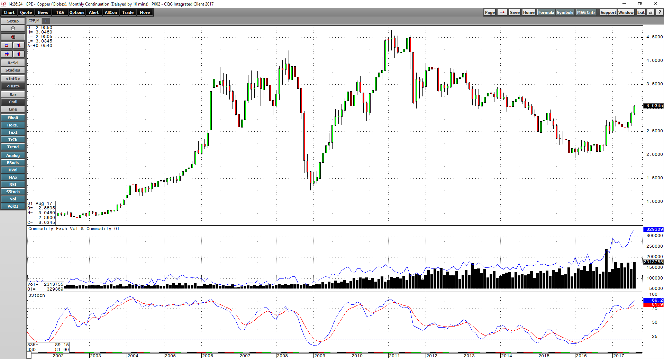This screenshot has width=664, height=359.
Task: Click the solid horizontal scale arrows icon
Action: coord(6,45)
